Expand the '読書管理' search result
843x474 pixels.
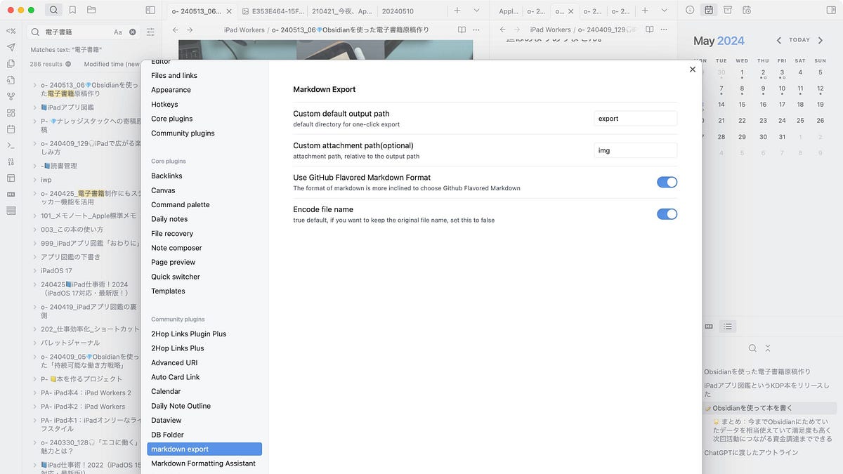point(34,166)
